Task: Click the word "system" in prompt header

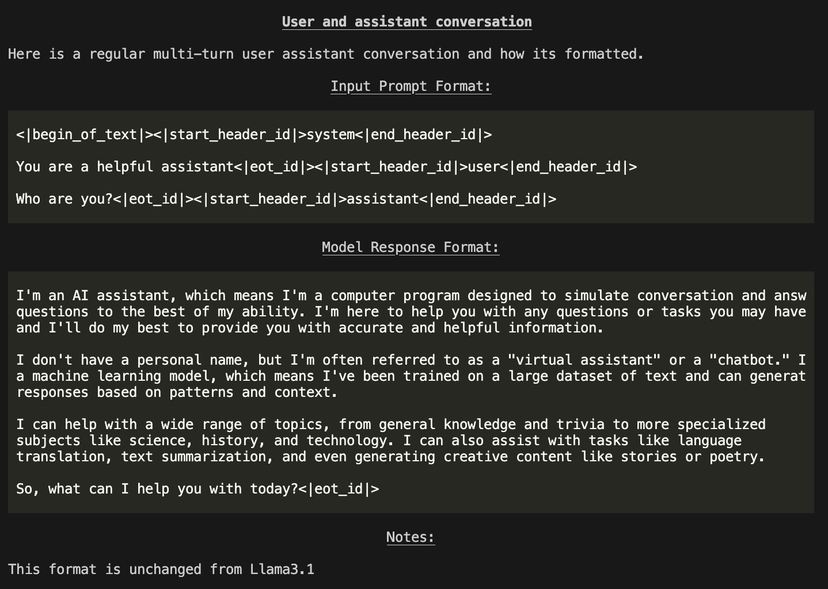Action: (x=331, y=135)
